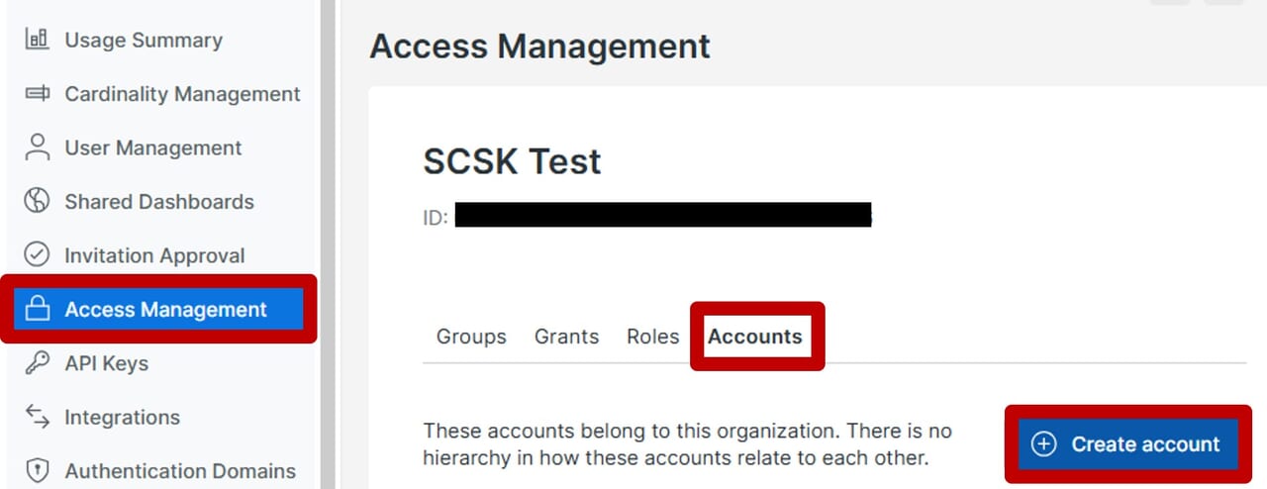1267x489 pixels.
Task: Select the Roles tab
Action: [x=652, y=337]
